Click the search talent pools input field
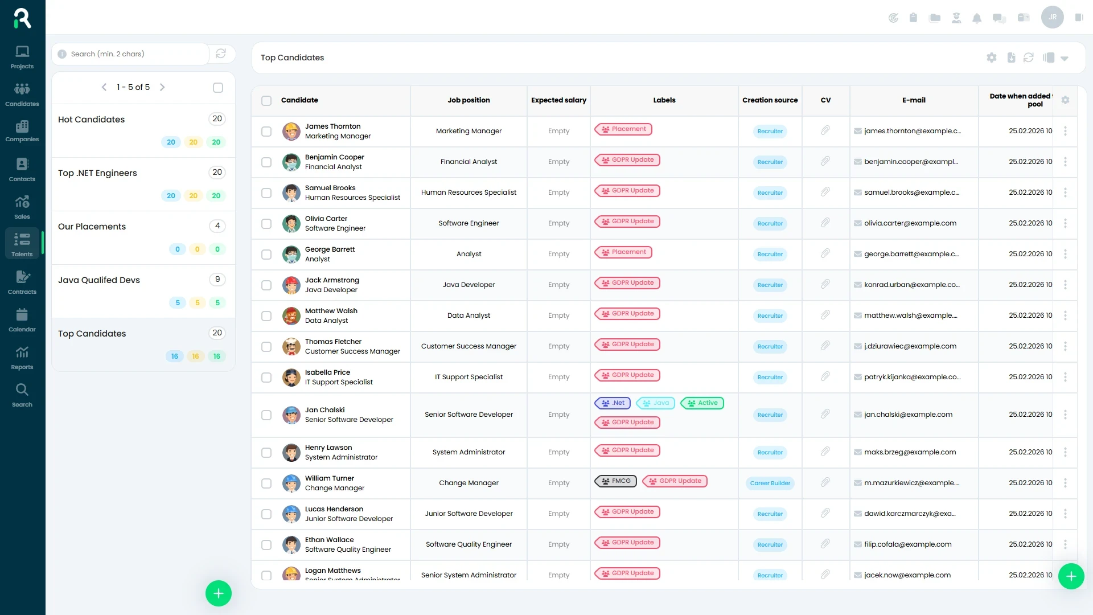 [x=137, y=54]
